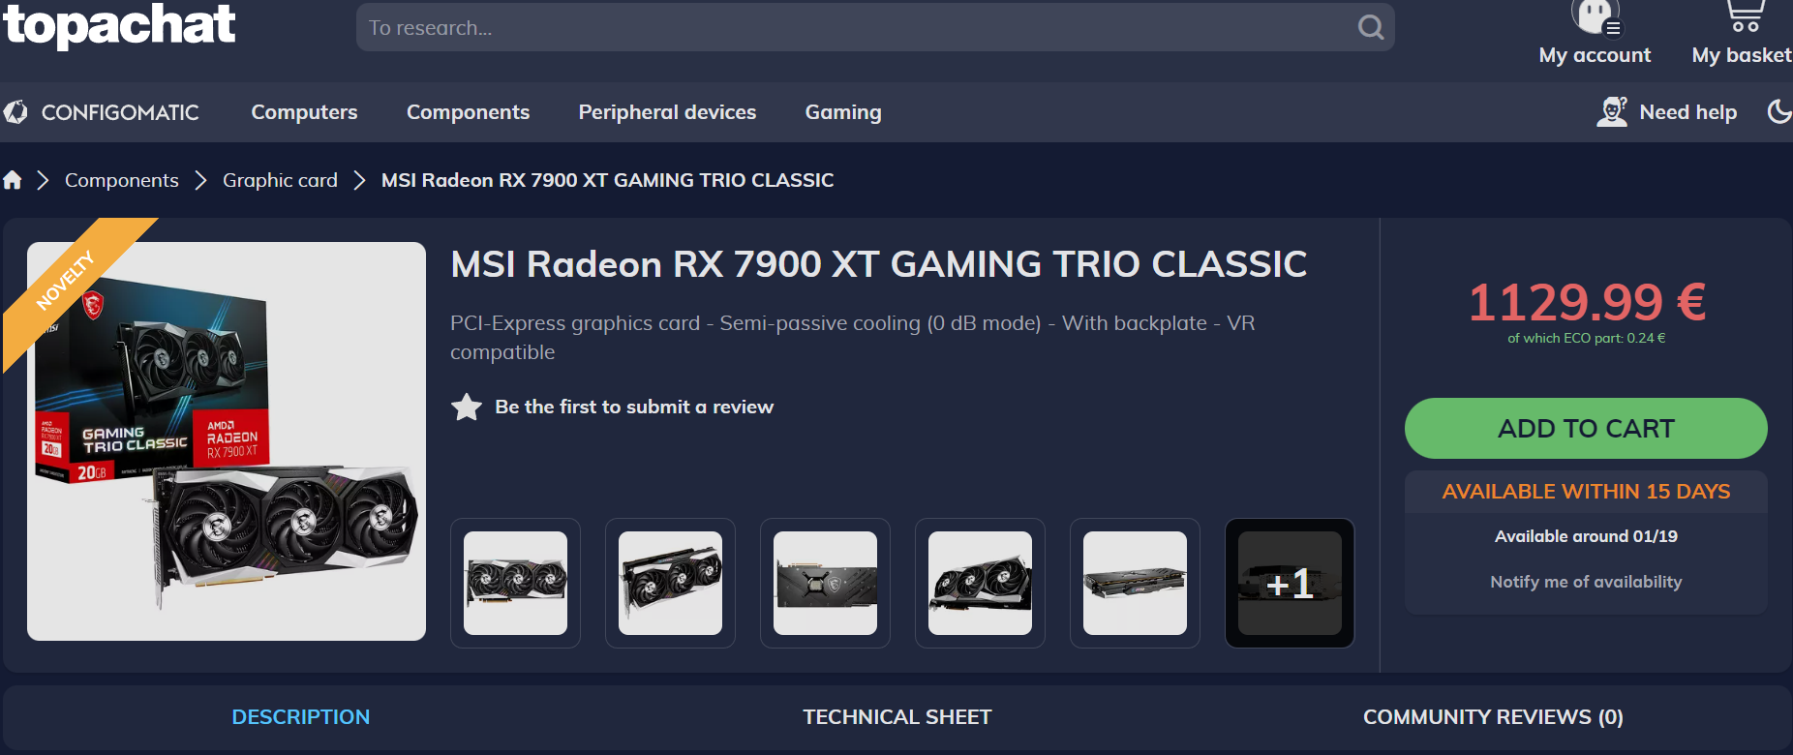Image resolution: width=1793 pixels, height=755 pixels.
Task: Open the Components menu
Action: coord(468,112)
